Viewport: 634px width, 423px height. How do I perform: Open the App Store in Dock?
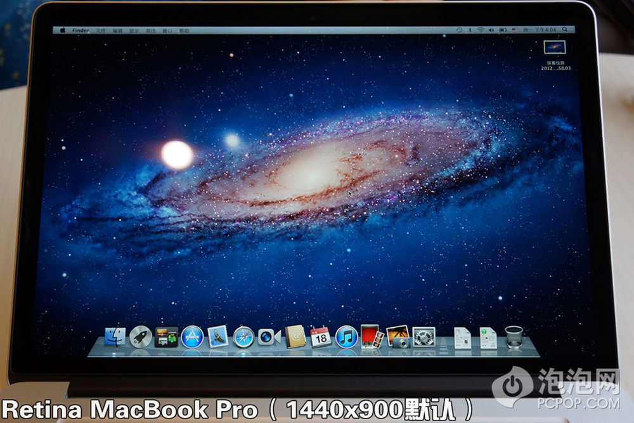[192, 337]
